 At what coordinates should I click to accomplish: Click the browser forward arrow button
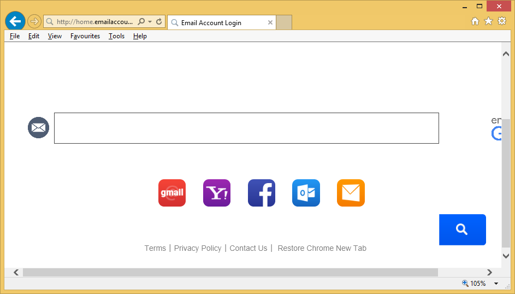[34, 22]
